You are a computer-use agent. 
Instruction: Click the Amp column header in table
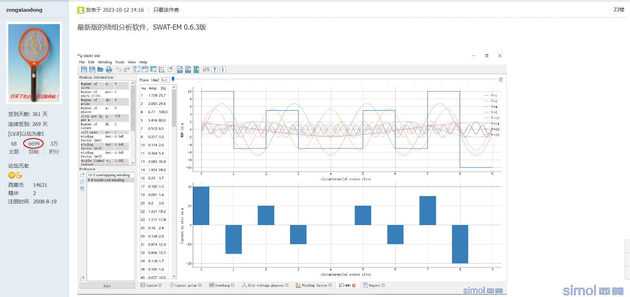[x=153, y=88]
